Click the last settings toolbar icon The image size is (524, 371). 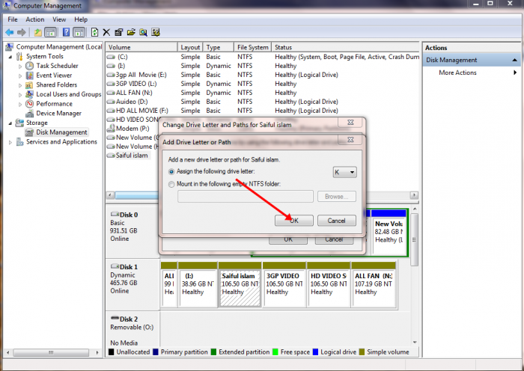(x=156, y=32)
